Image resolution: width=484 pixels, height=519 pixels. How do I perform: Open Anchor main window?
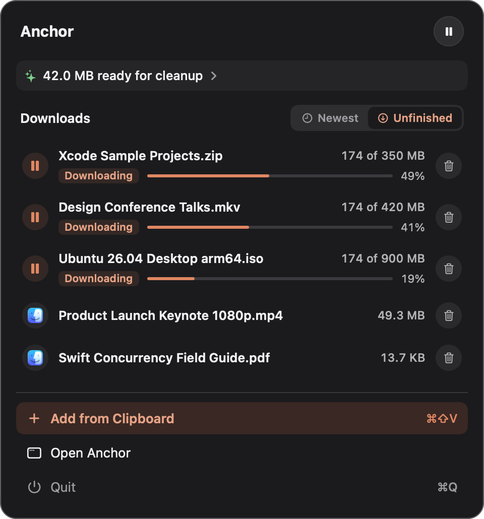(242, 453)
